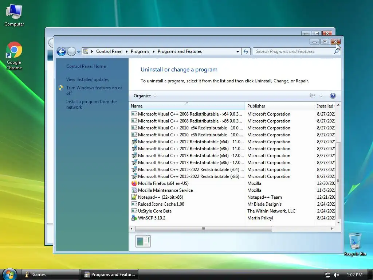Click the Refresh button in address bar
The height and width of the screenshot is (280, 373).
click(246, 51)
